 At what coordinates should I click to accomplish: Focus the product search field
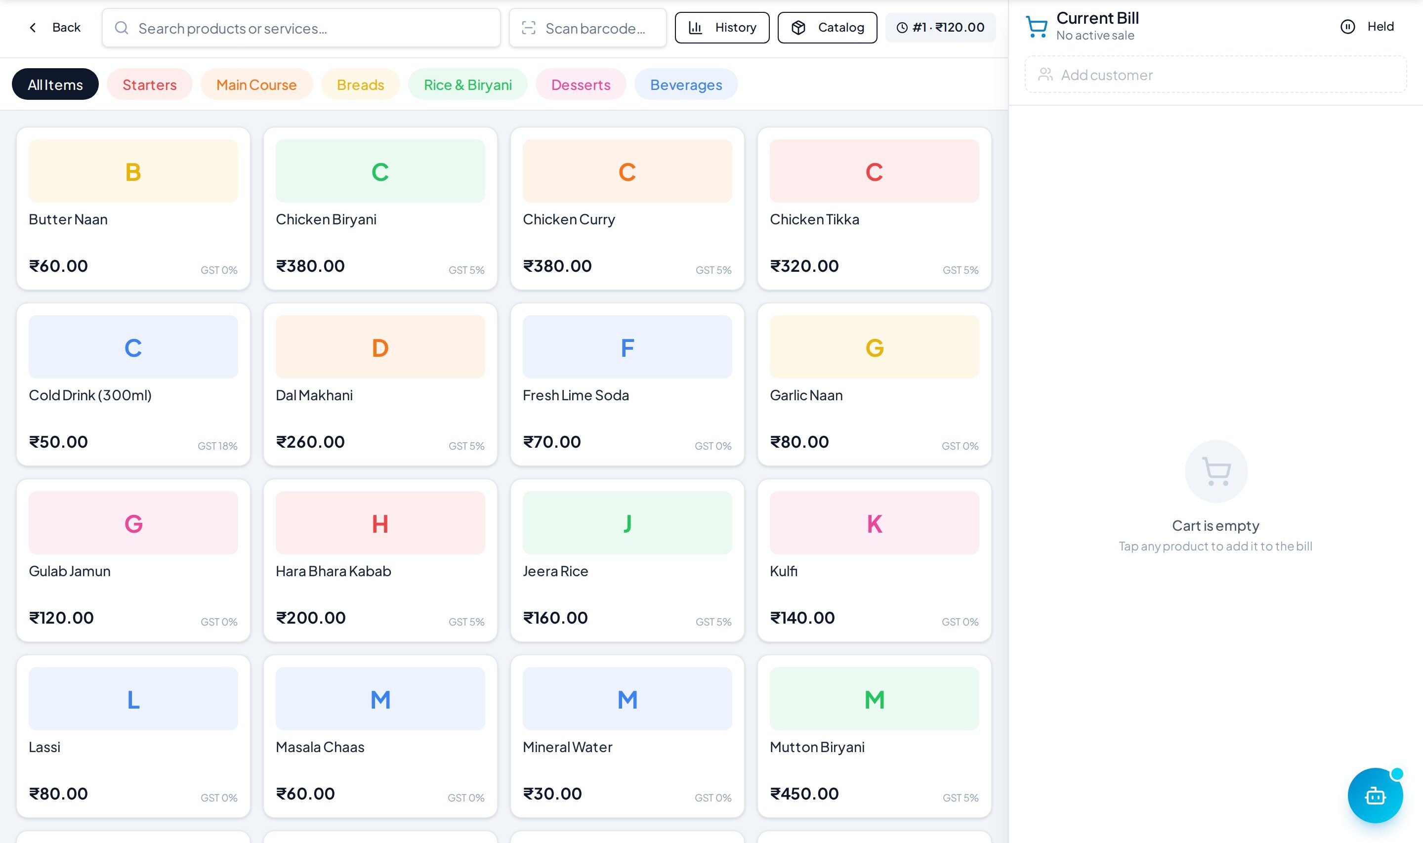point(301,28)
